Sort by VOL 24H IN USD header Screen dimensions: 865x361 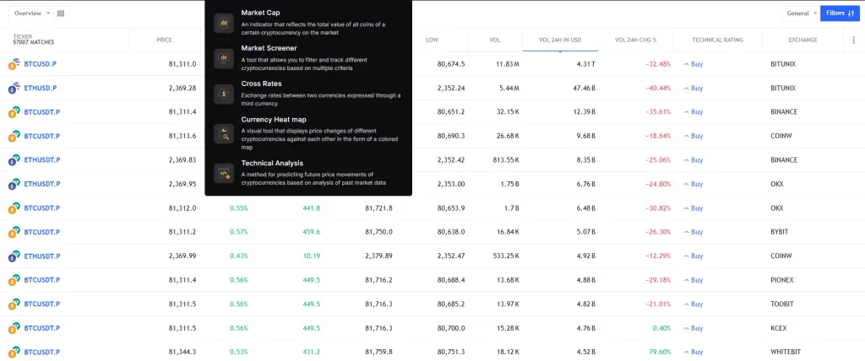(x=560, y=40)
